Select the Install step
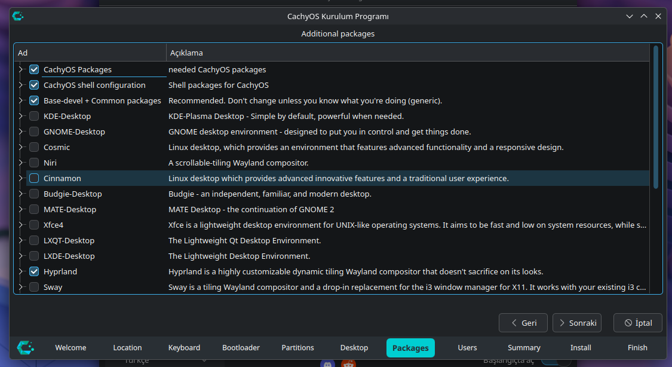 point(581,348)
